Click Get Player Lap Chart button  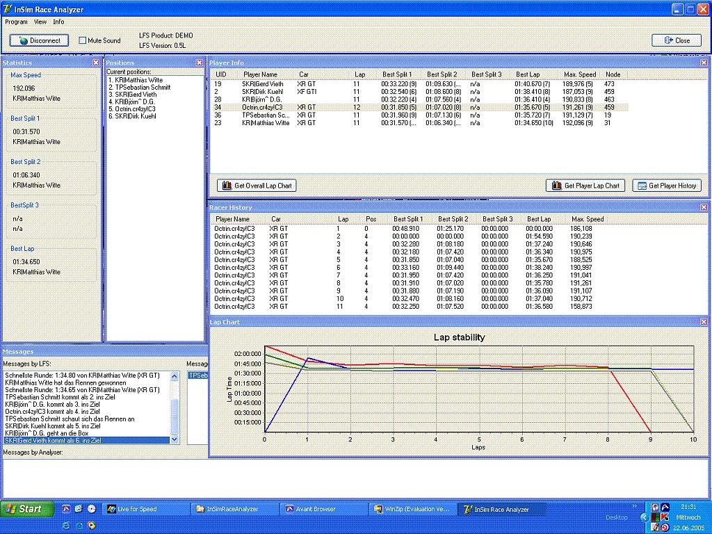pos(585,185)
